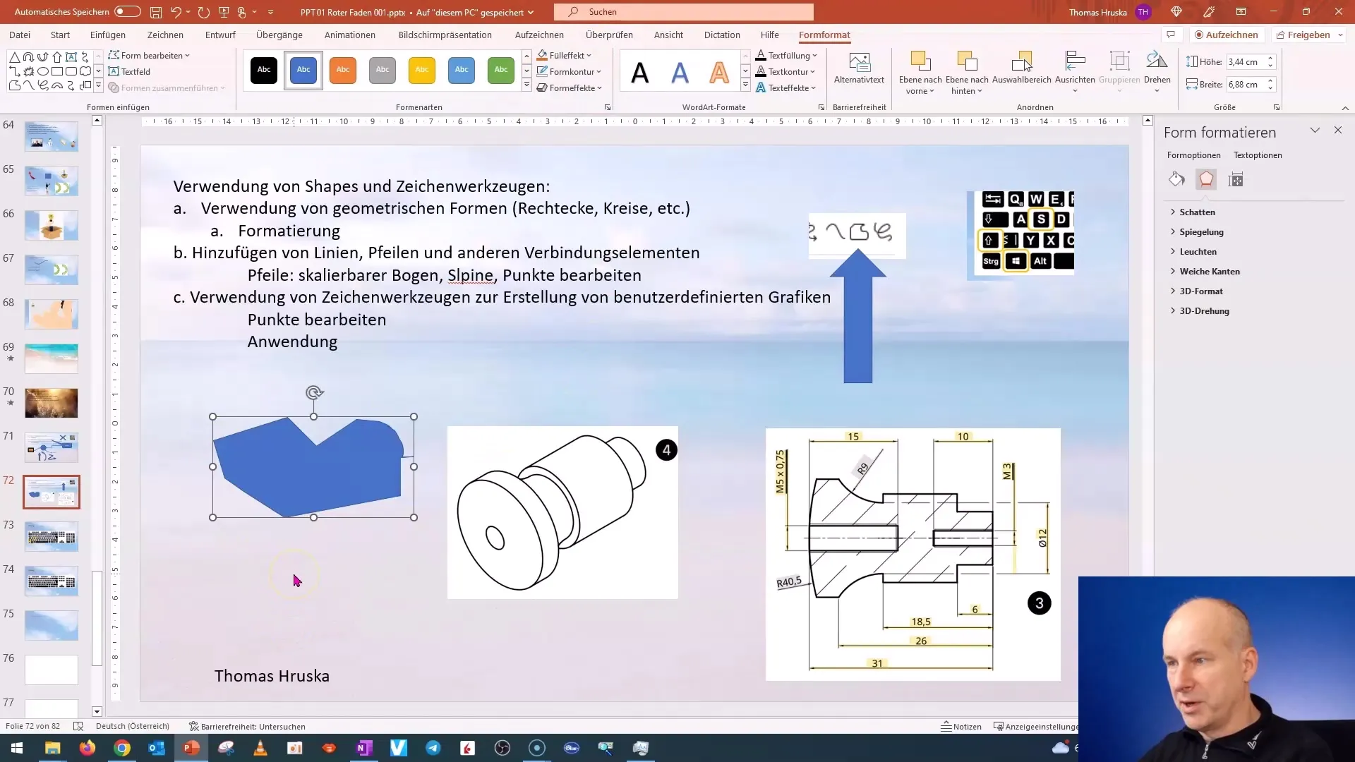
Task: Undo the last action
Action: 176,12
